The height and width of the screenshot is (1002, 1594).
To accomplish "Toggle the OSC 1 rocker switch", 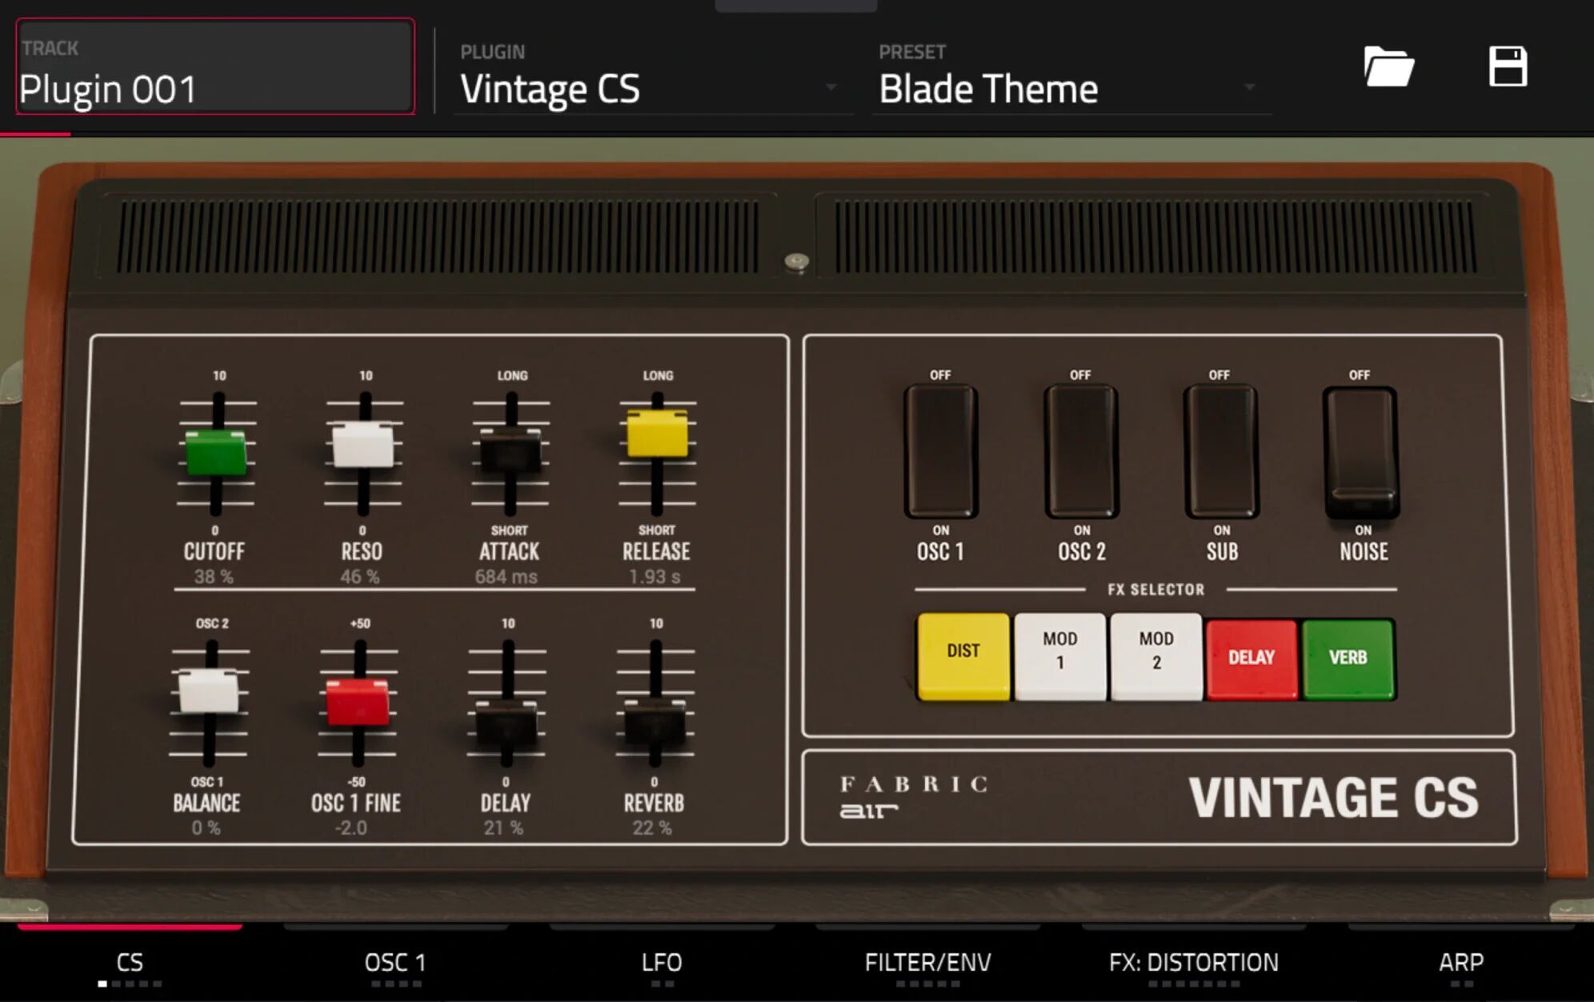I will tap(940, 452).
